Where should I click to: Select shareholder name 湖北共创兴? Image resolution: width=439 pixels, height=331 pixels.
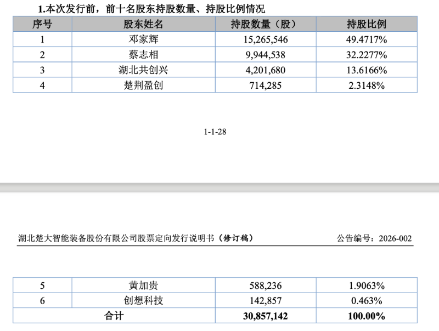[143, 70]
